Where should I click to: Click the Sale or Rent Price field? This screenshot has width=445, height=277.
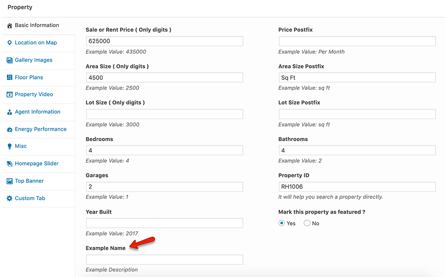tap(164, 41)
